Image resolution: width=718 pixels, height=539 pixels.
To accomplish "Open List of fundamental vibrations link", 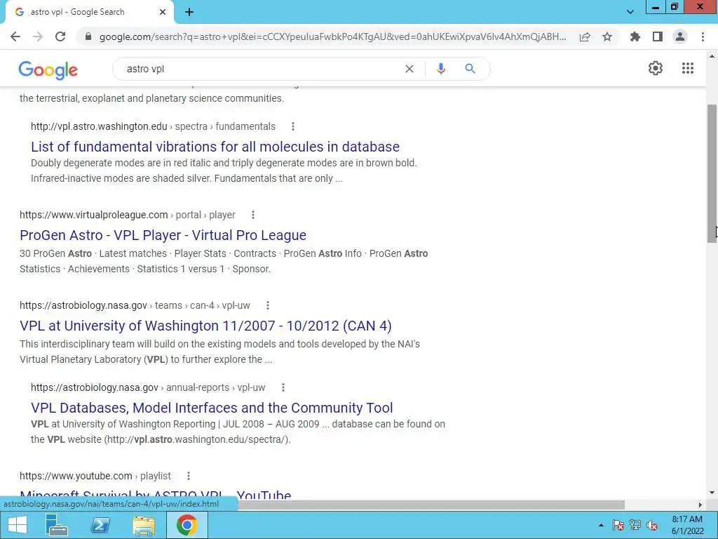I will point(215,147).
